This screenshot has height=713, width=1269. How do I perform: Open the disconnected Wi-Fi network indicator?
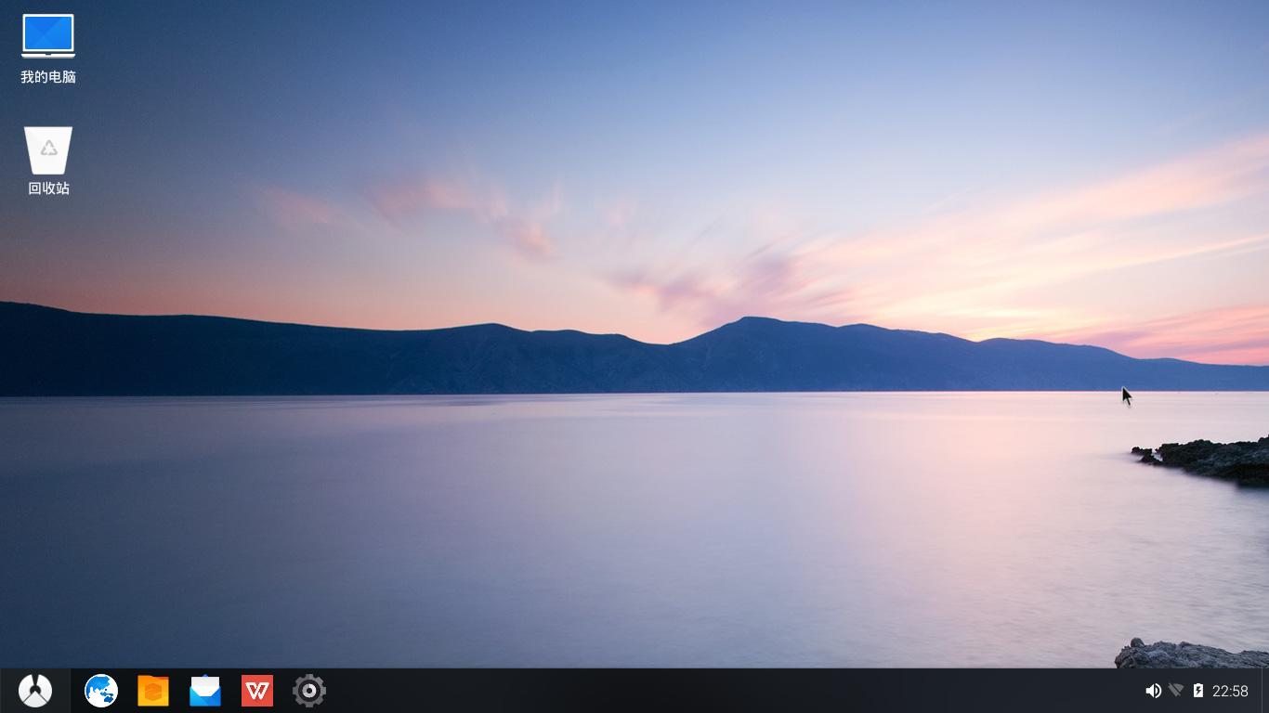[x=1176, y=691]
